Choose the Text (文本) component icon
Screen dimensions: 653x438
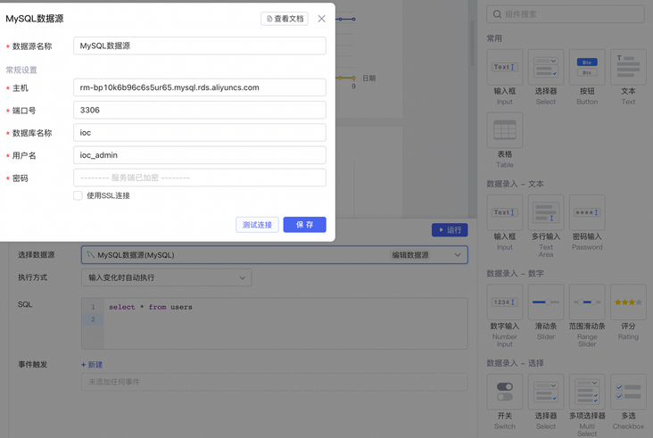tap(628, 67)
